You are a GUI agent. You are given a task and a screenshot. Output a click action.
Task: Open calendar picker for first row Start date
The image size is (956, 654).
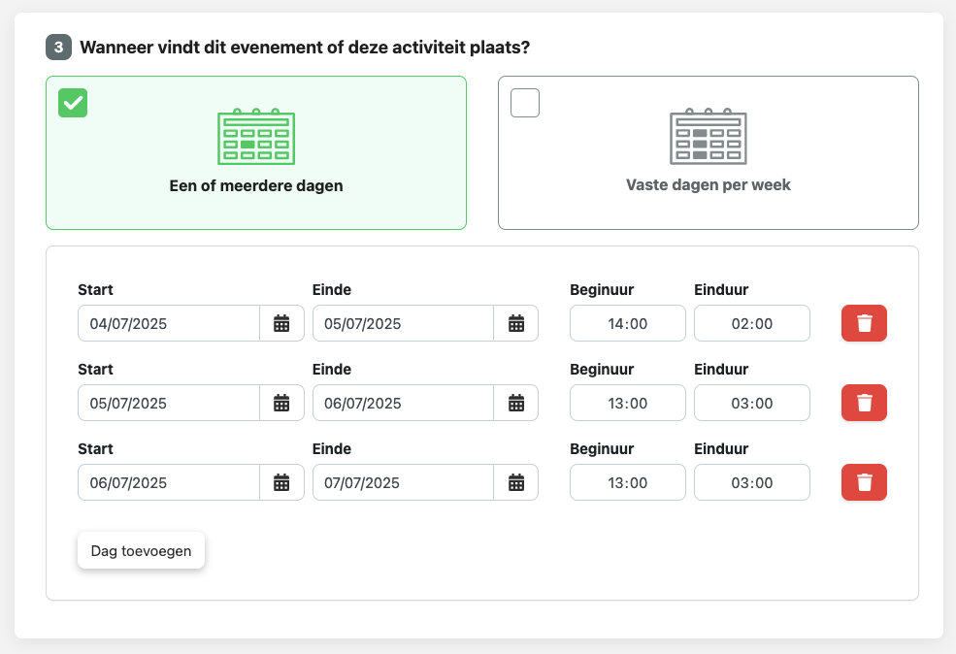pyautogui.click(x=281, y=324)
